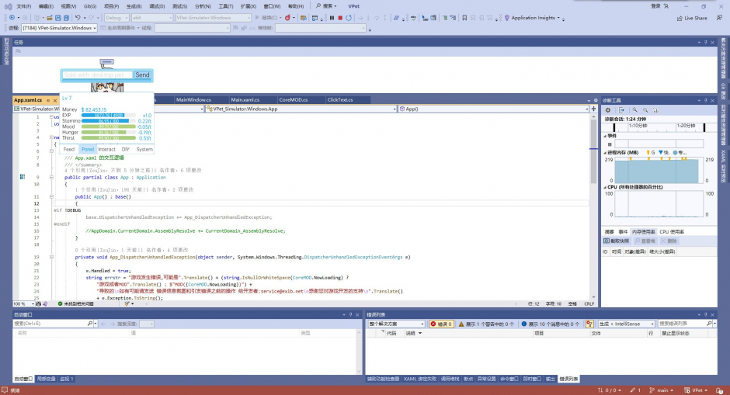
Task: Switch to the CoreMOD.cs tab
Action: [x=294, y=100]
